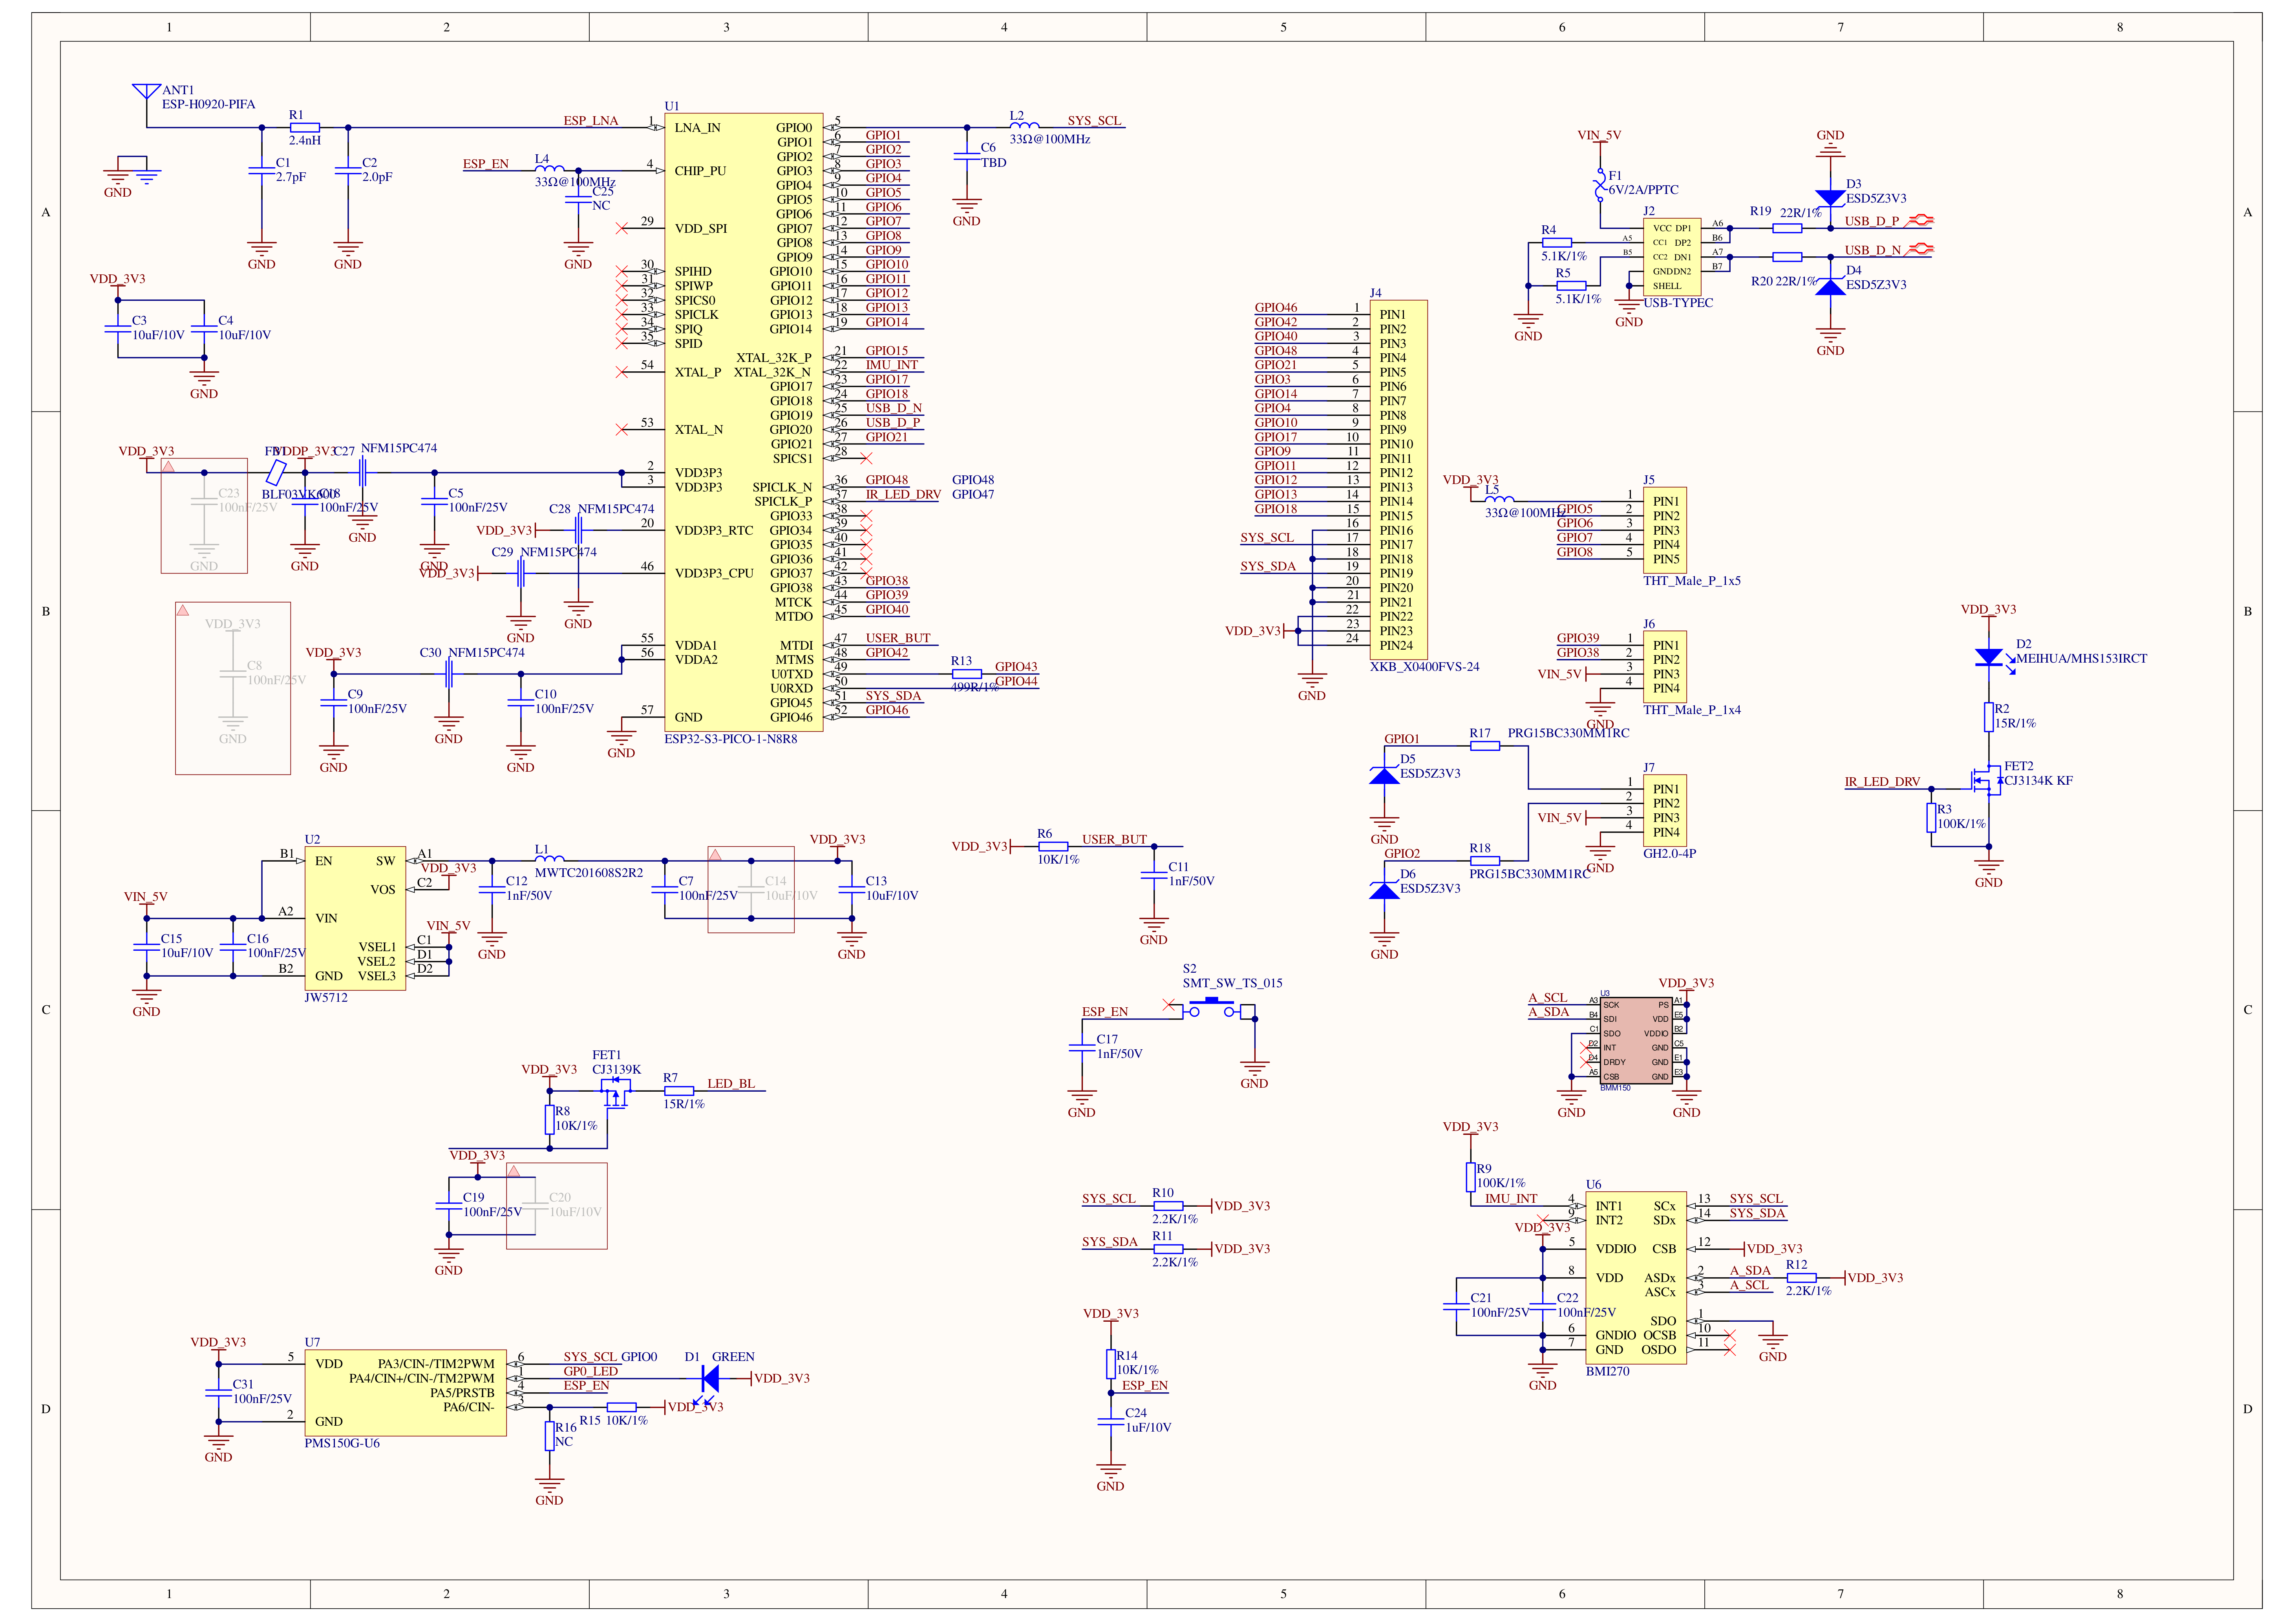
Task: Click resistor R2 15R/1%
Action: pyautogui.click(x=1989, y=717)
